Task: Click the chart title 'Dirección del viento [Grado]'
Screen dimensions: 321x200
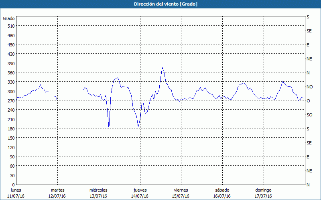Action: tap(160, 4)
